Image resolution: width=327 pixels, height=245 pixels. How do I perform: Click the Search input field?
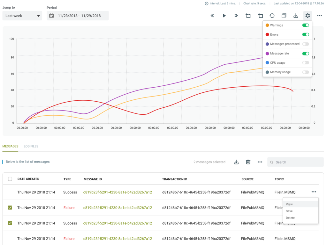tap(295, 162)
